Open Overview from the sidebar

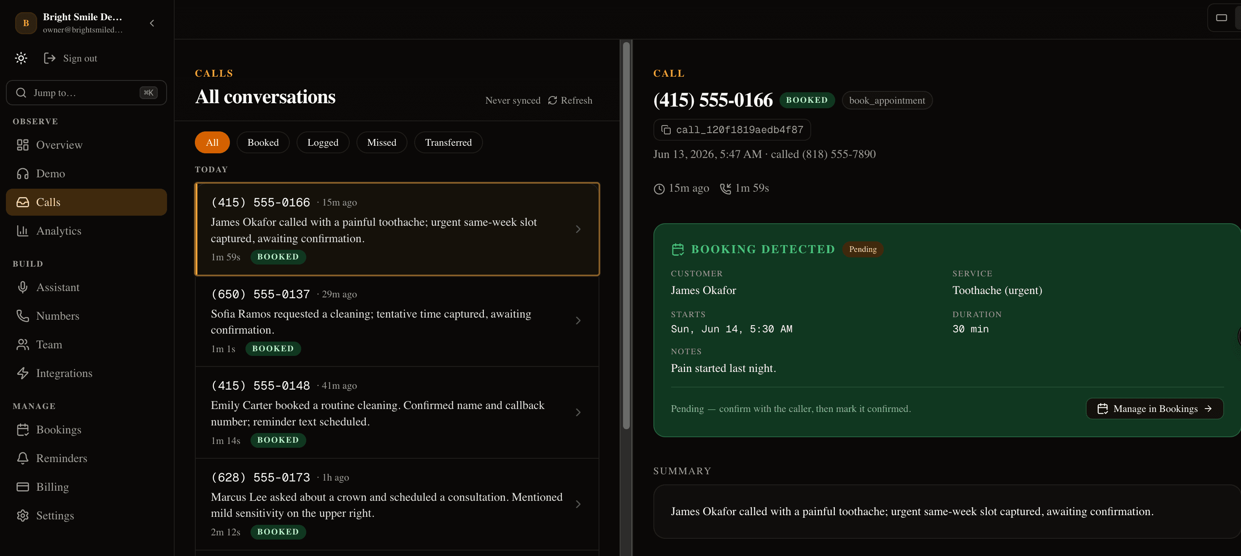[x=86, y=145]
